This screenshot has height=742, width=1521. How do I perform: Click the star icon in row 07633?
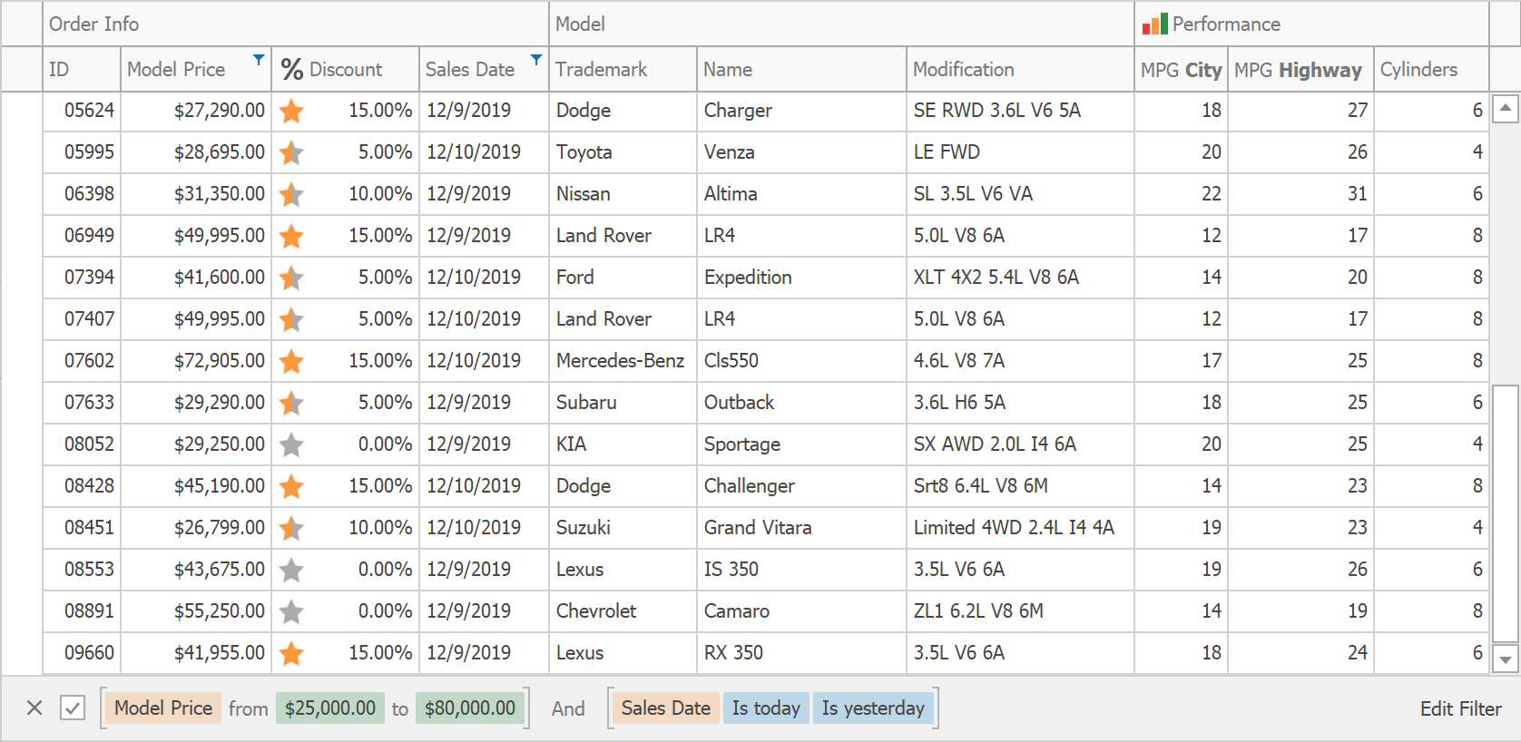pyautogui.click(x=291, y=403)
